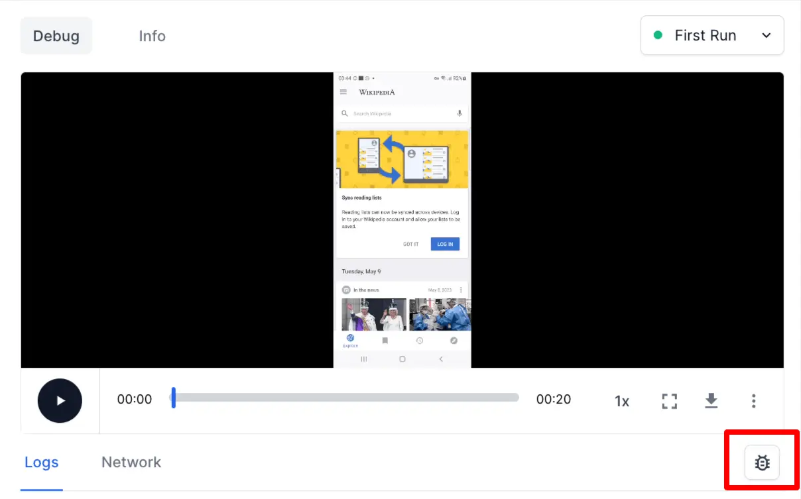Expand the First Run dropdown
The height and width of the screenshot is (499, 801).
712,36
